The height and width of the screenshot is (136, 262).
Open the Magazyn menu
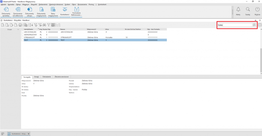click(x=26, y=5)
